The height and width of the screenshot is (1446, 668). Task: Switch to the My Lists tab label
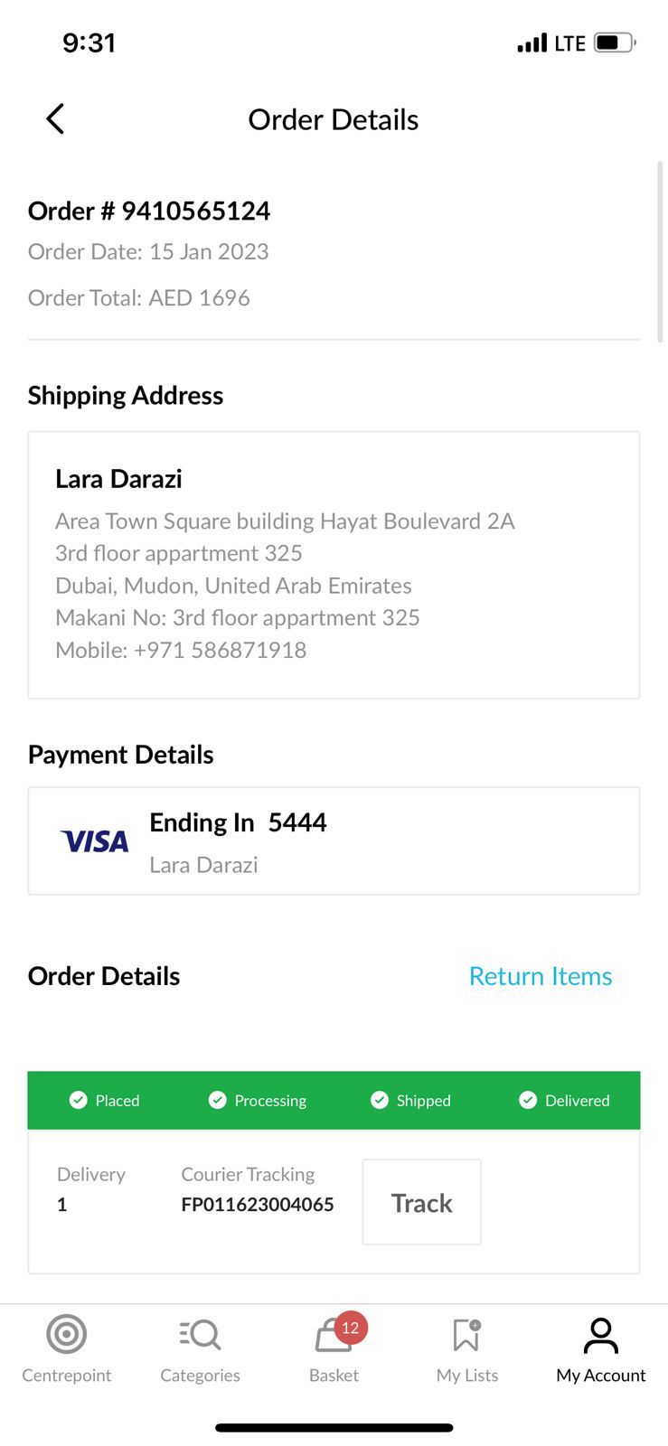pos(467,1376)
